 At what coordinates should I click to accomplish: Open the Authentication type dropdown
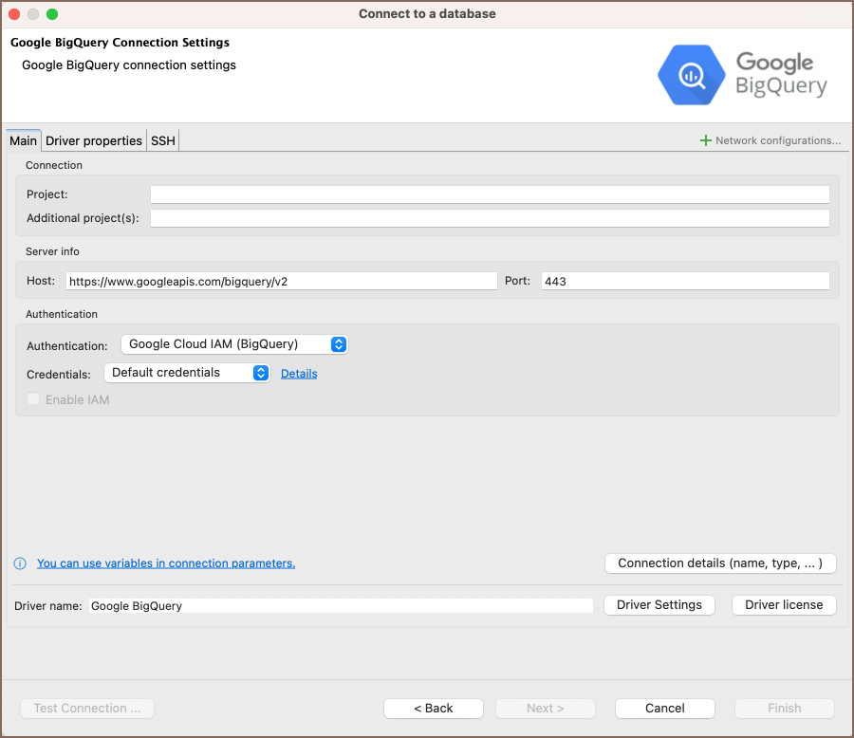point(234,344)
